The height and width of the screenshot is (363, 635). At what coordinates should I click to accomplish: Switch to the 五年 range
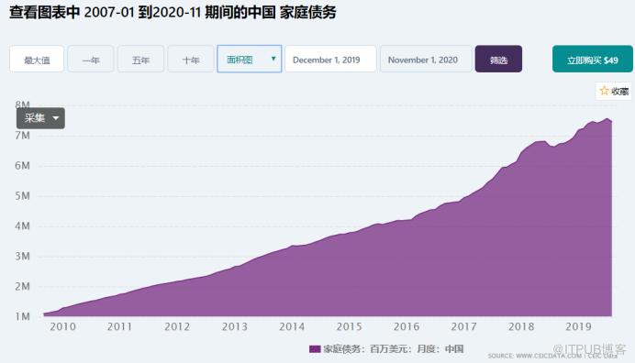[140, 59]
